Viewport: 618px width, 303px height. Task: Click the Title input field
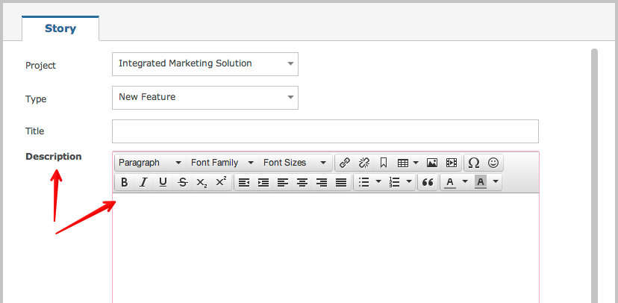325,131
